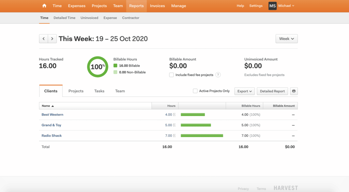Click the print icon button

(x=294, y=91)
